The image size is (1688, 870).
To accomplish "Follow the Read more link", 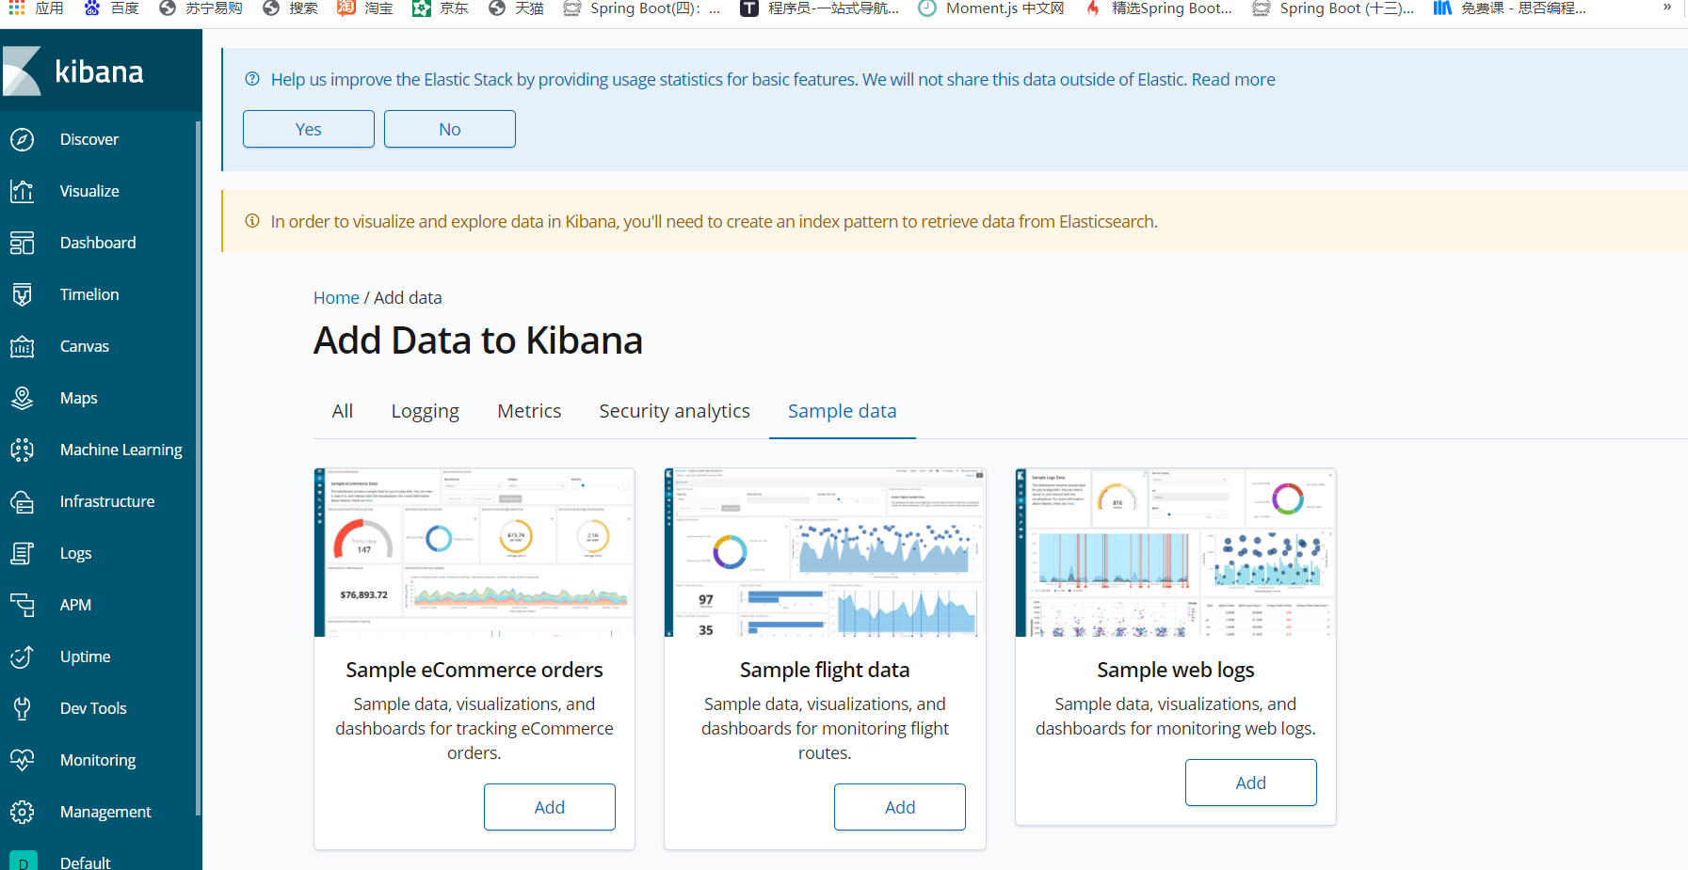I will [1233, 80].
